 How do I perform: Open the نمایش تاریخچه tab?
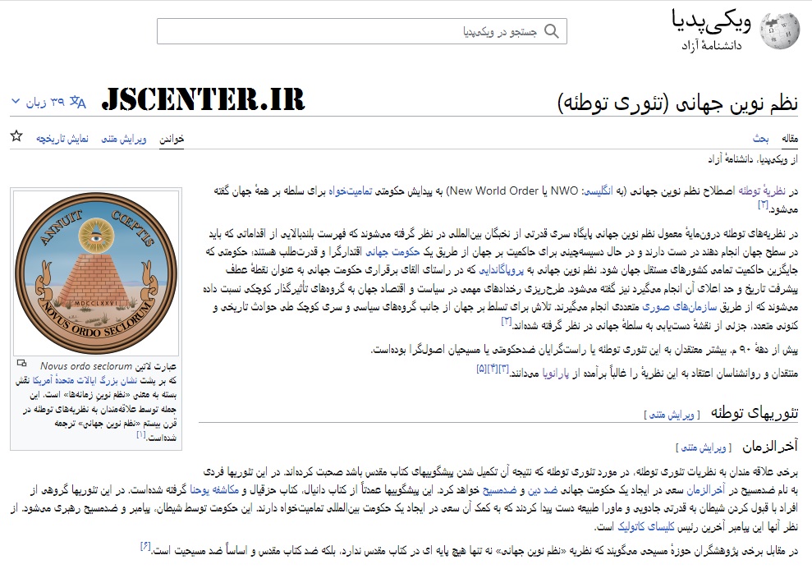[x=62, y=139]
